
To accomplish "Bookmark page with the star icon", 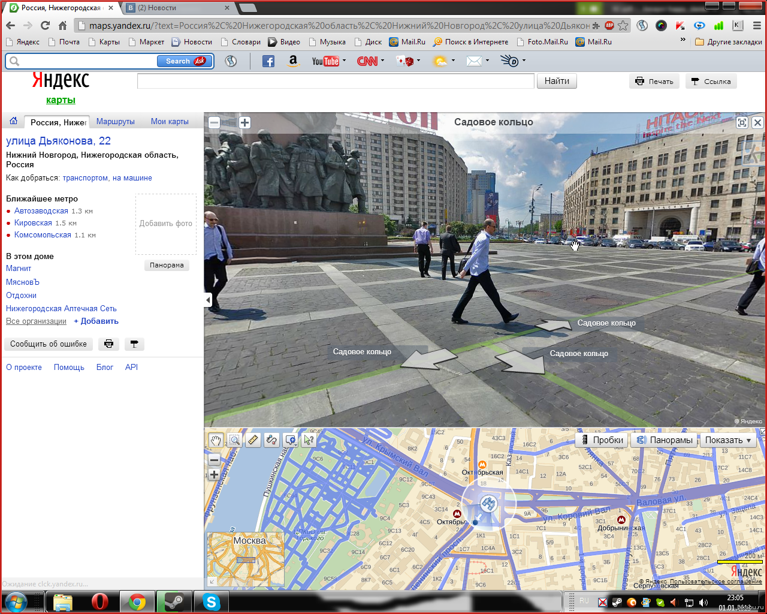I will click(623, 25).
